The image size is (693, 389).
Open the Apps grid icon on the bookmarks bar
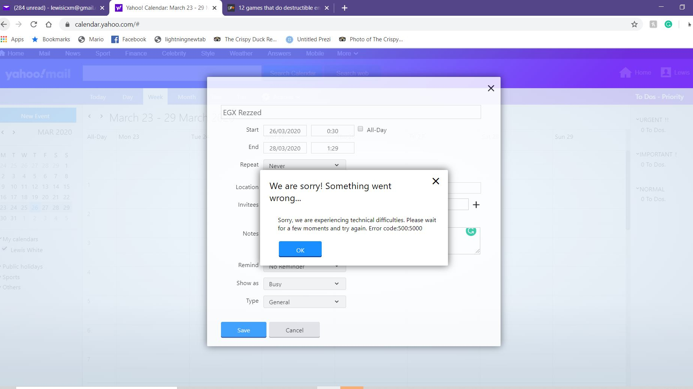coord(4,39)
